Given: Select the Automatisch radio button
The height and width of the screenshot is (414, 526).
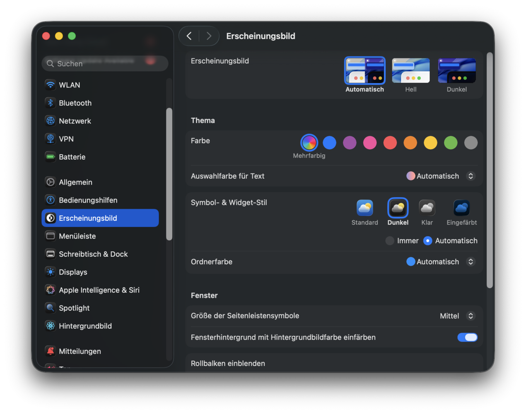Looking at the screenshot, I should [427, 240].
